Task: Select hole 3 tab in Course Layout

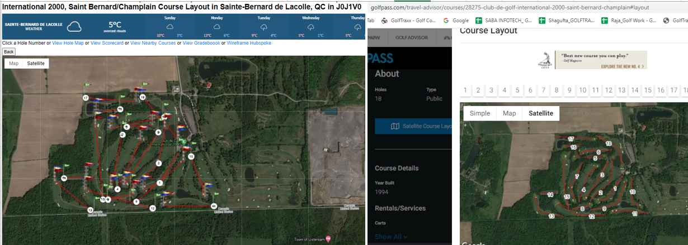Action: pos(491,90)
